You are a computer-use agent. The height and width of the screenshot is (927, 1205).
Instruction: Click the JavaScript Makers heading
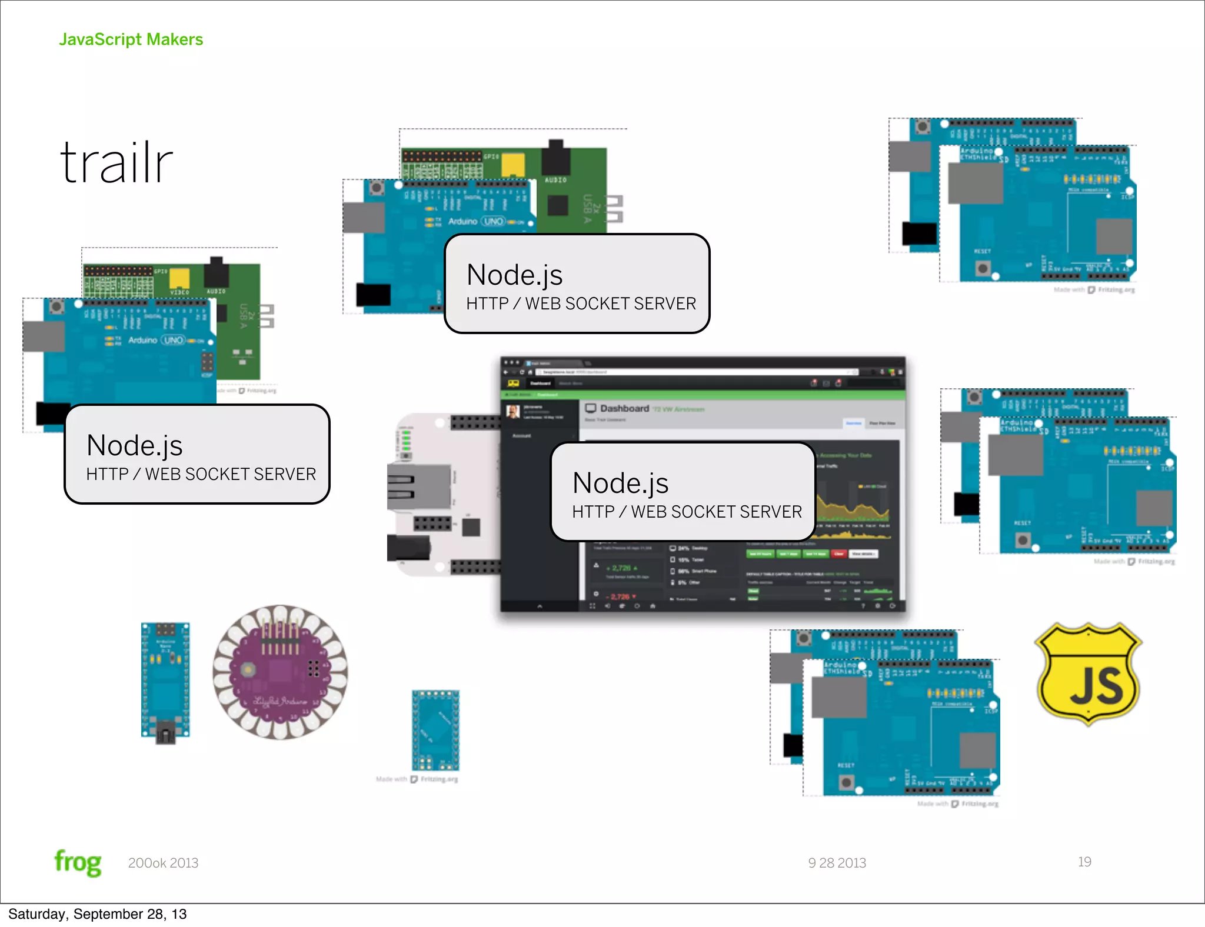click(x=131, y=39)
